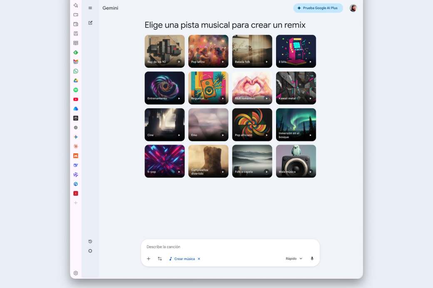Select the Cumpleaños divertido thumbnail

pyautogui.click(x=208, y=161)
